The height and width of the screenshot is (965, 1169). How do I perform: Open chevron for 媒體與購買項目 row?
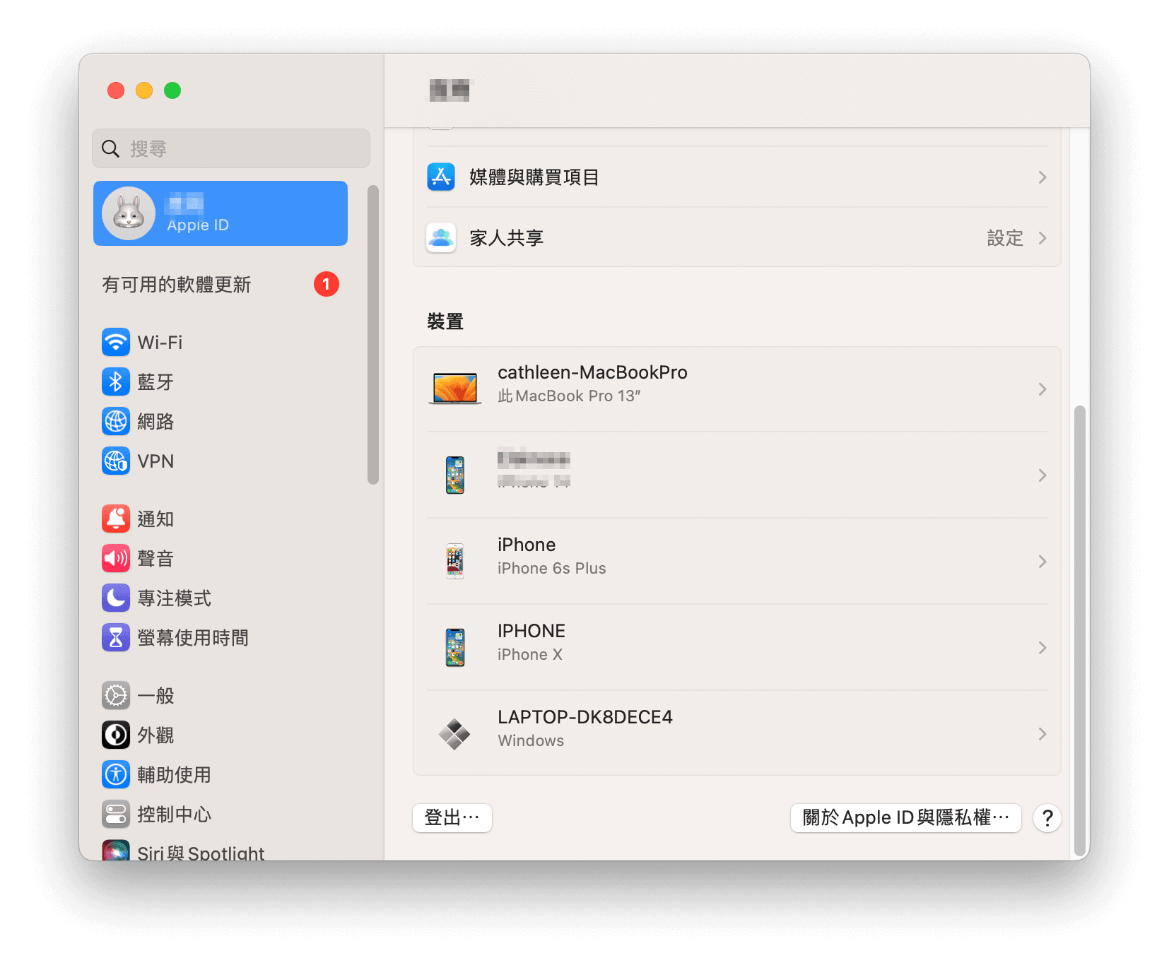tap(1042, 177)
